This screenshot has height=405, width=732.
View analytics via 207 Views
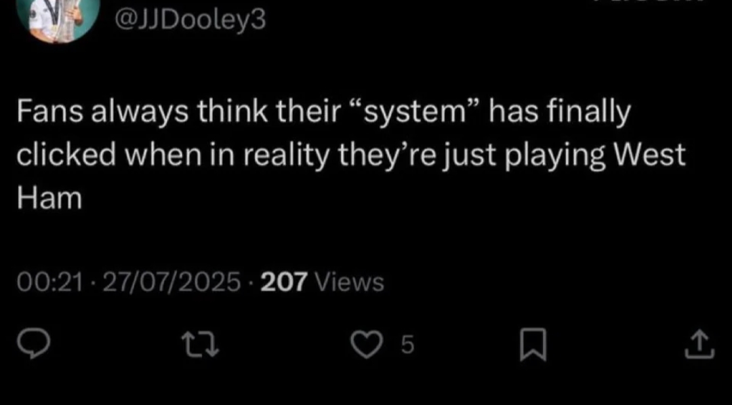pyautogui.click(x=322, y=282)
